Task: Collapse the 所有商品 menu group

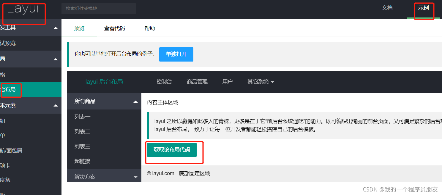Action: [x=104, y=101]
